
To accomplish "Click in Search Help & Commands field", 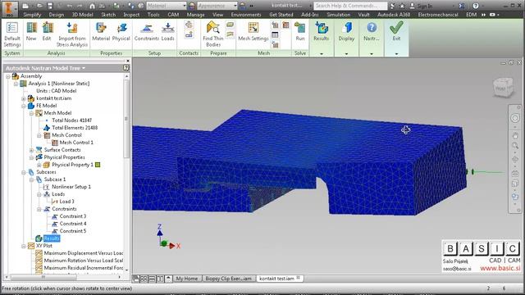I will click(x=350, y=6).
